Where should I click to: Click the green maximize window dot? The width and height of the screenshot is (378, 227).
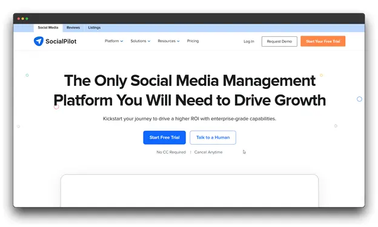(27, 19)
